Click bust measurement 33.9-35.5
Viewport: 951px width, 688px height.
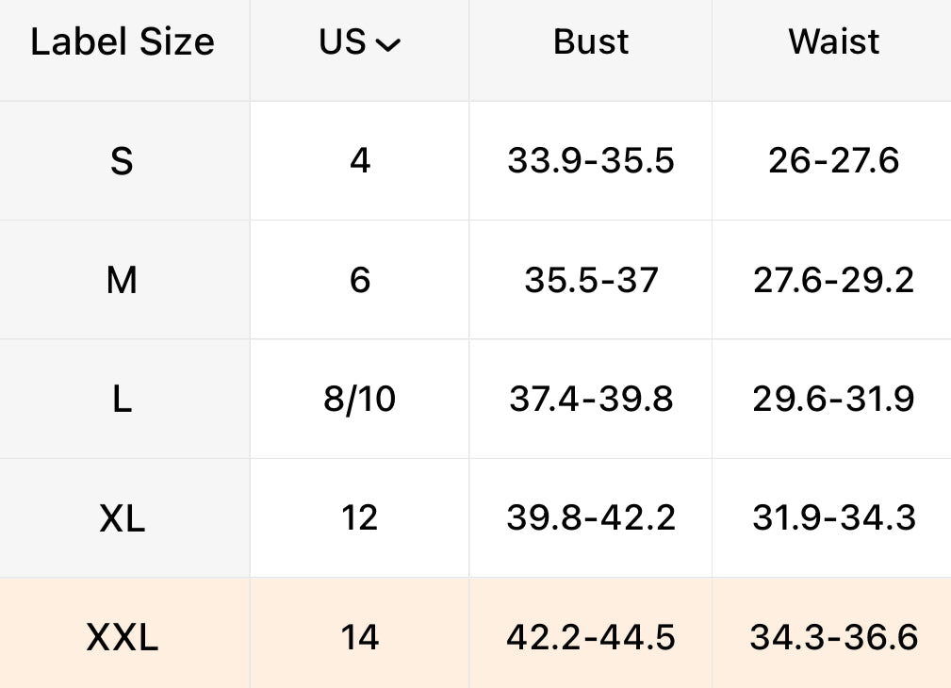coord(591,161)
